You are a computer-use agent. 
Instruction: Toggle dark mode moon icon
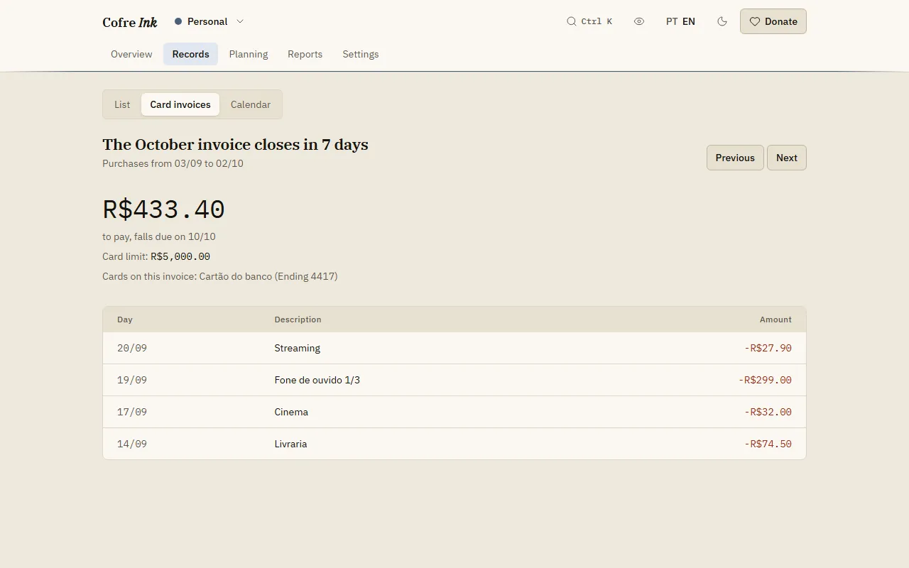[722, 21]
